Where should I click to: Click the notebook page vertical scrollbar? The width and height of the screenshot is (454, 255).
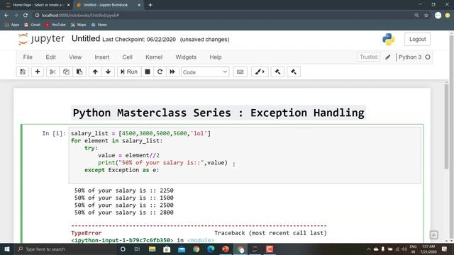pyautogui.click(x=446, y=126)
